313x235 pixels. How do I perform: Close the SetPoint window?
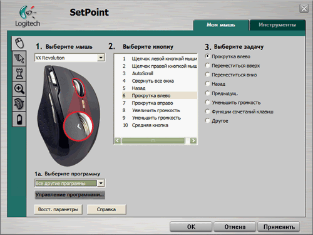pos(304,9)
